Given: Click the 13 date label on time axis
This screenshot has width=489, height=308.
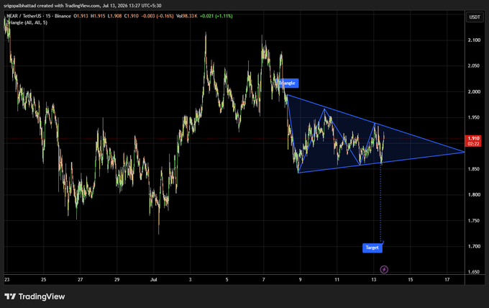Looking at the screenshot, I should click(x=374, y=280).
